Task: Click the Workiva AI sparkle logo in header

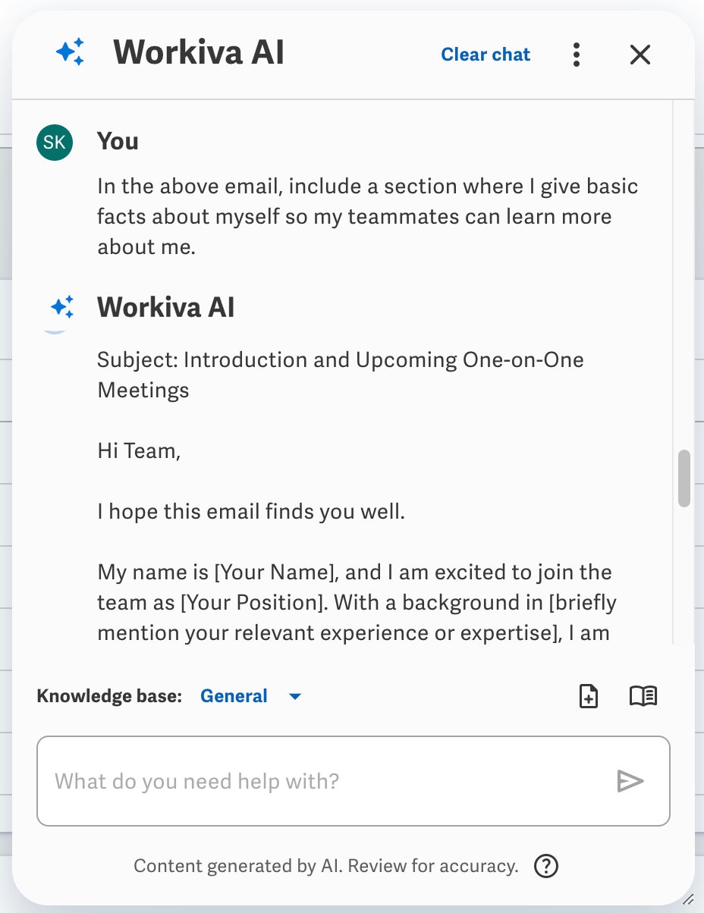Action: pyautogui.click(x=71, y=52)
